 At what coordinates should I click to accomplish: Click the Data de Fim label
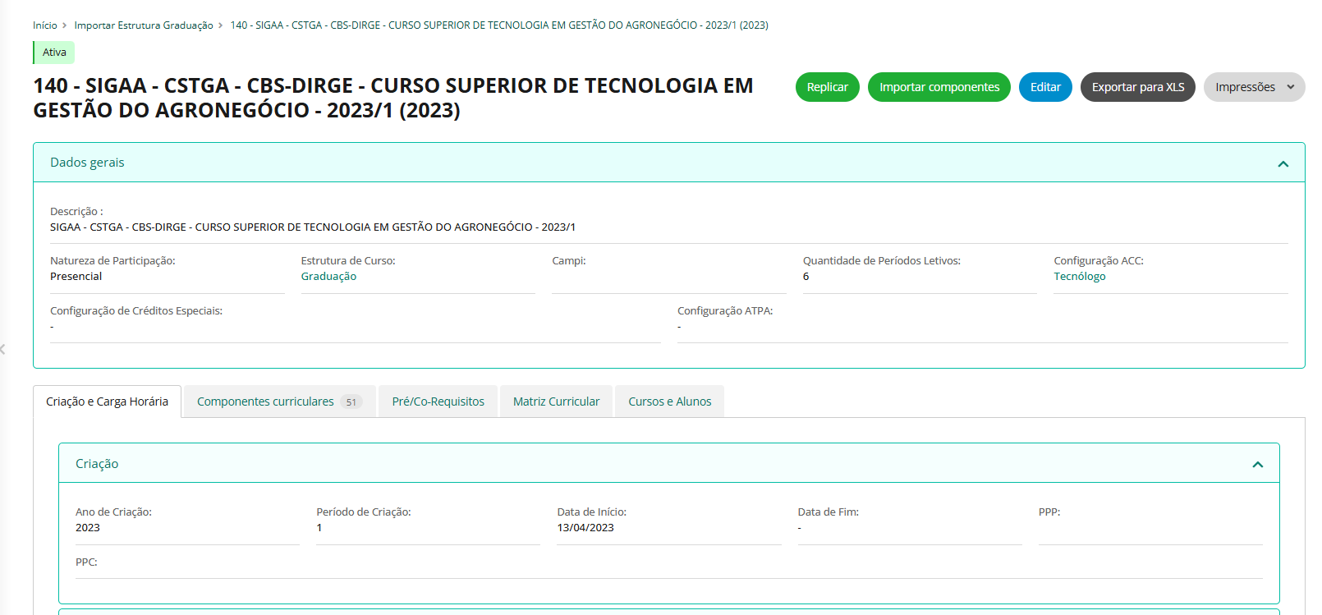[x=829, y=512]
